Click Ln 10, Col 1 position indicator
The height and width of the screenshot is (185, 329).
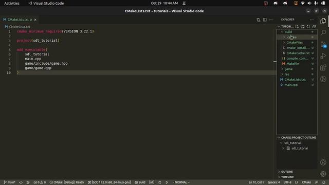pos(256,182)
